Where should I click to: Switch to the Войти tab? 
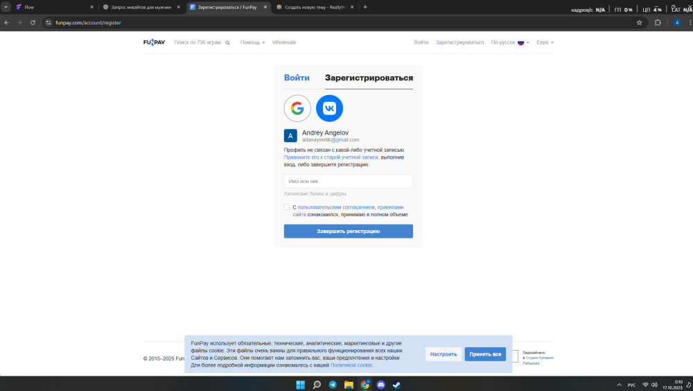[297, 78]
